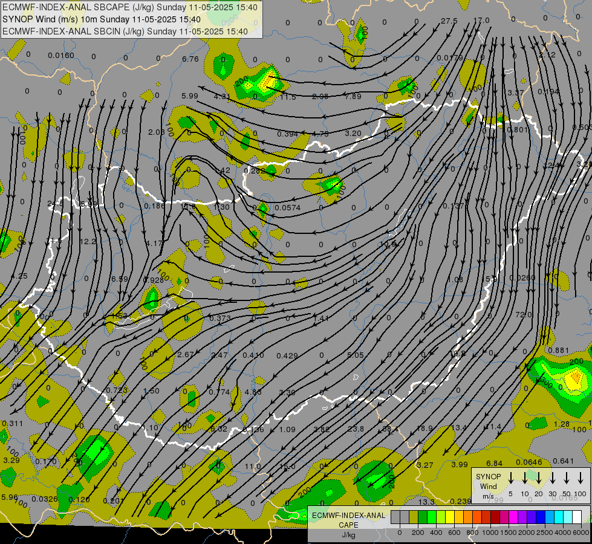Click the map value '0.0179'

450,58
